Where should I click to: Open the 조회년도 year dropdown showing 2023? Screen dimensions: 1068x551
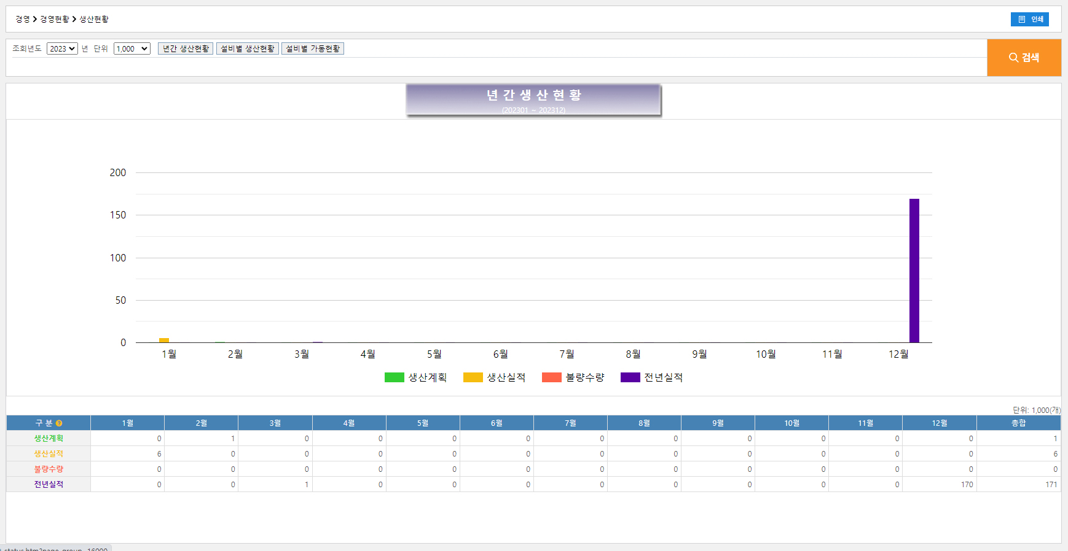(62, 49)
